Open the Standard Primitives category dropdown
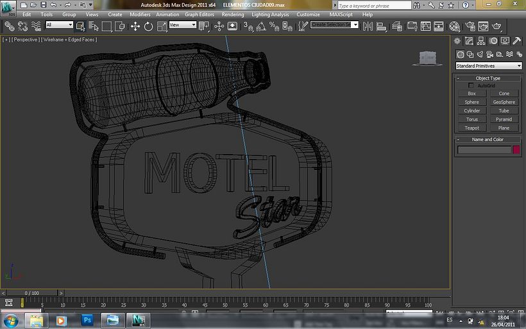The height and width of the screenshot is (329, 526). (488, 65)
